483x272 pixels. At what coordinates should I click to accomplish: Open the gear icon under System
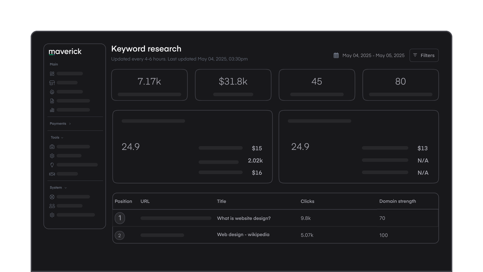[x=52, y=215]
